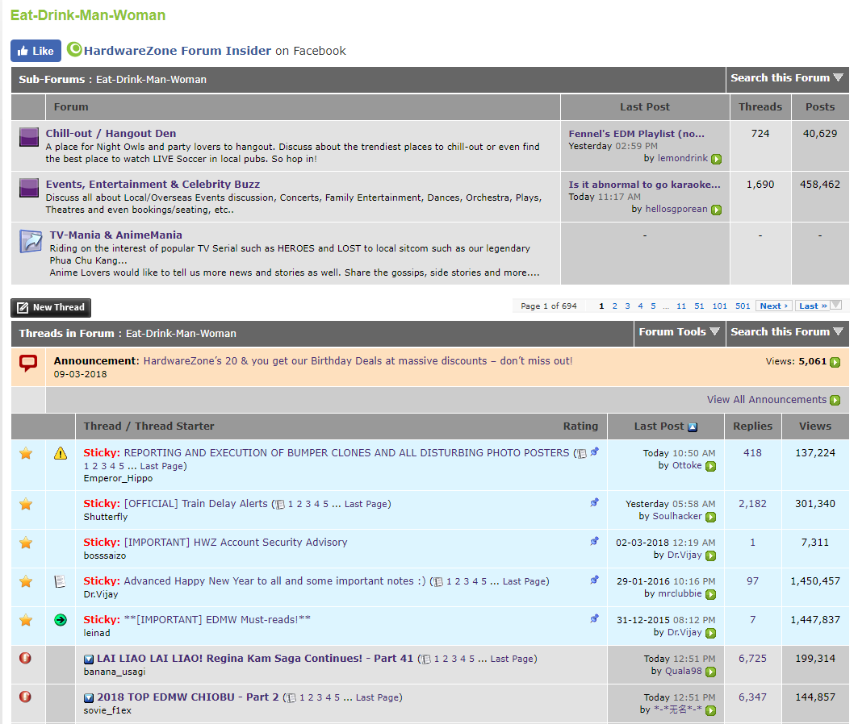The height and width of the screenshot is (724, 858).
Task: Go to page 2 of threads
Action: point(614,306)
